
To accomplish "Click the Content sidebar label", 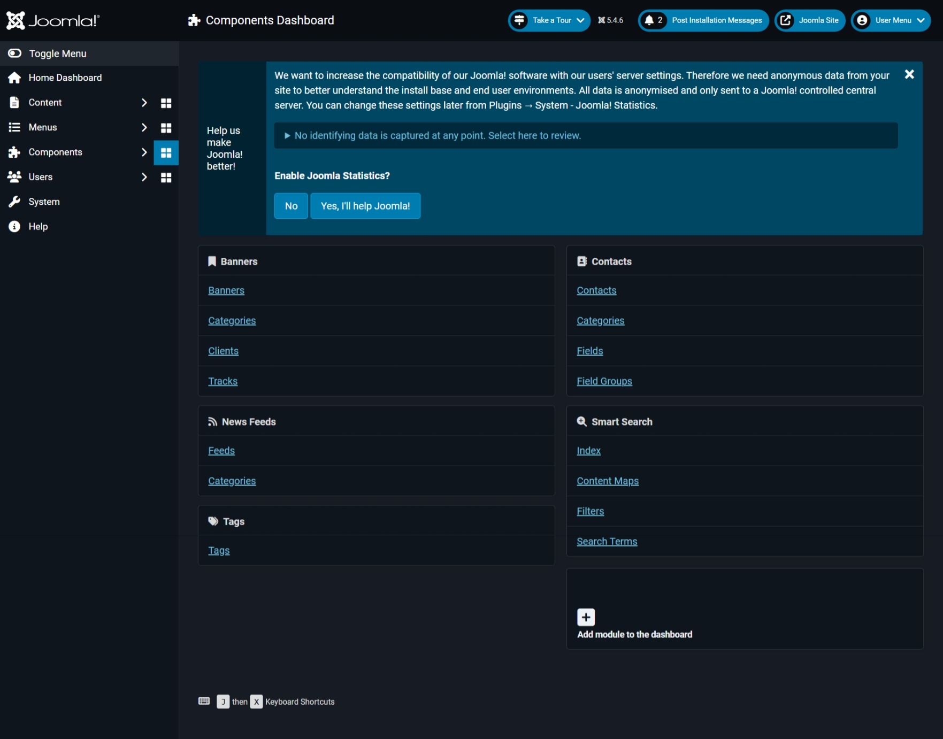I will pos(45,103).
